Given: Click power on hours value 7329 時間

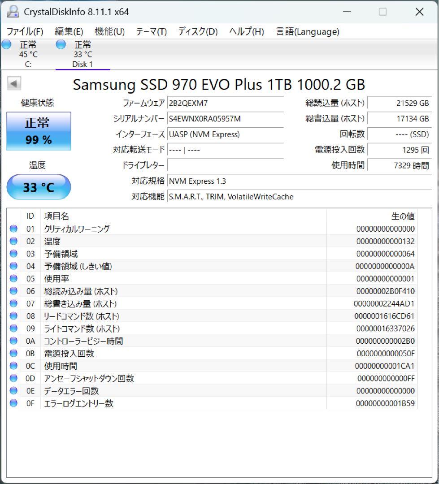Looking at the screenshot, I should click(x=400, y=165).
